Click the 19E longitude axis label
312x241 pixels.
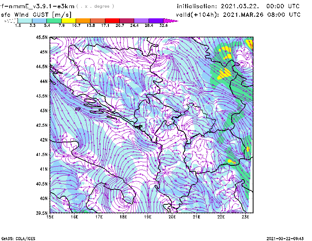[148, 217]
